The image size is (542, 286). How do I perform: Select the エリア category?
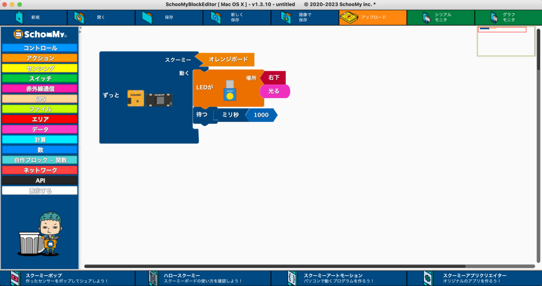40,120
